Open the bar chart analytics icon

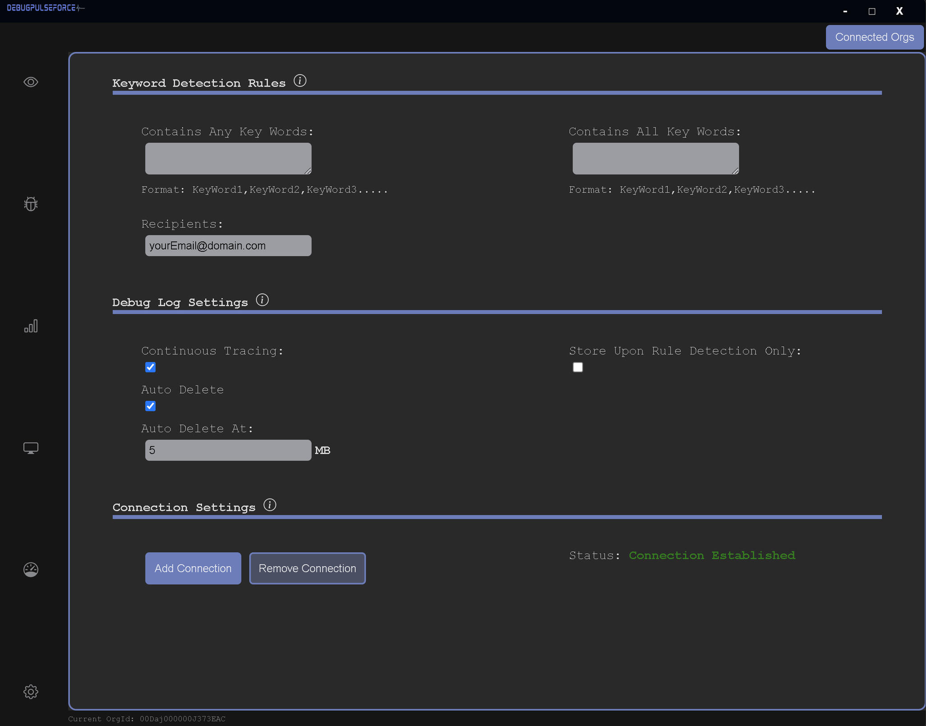pos(31,326)
